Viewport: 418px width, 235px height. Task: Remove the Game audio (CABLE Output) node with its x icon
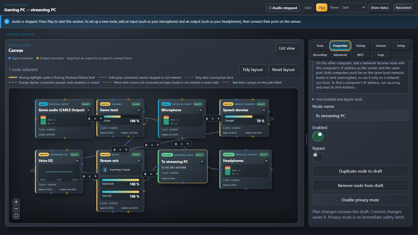(x=88, y=110)
